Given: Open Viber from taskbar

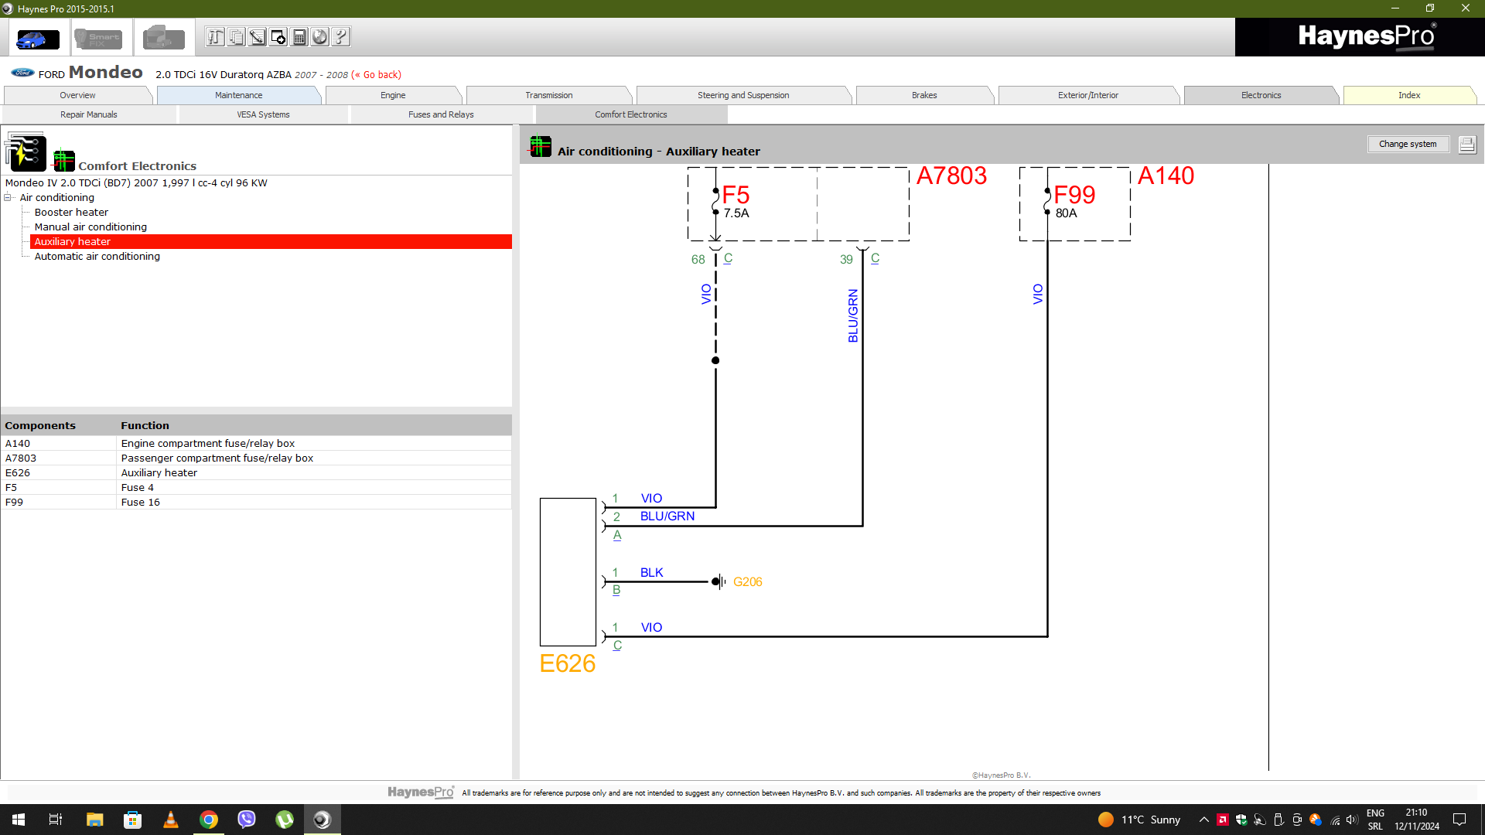Looking at the screenshot, I should 247,820.
